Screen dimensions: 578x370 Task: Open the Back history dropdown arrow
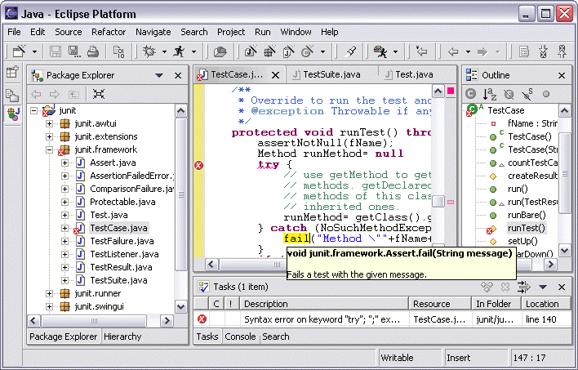click(468, 51)
